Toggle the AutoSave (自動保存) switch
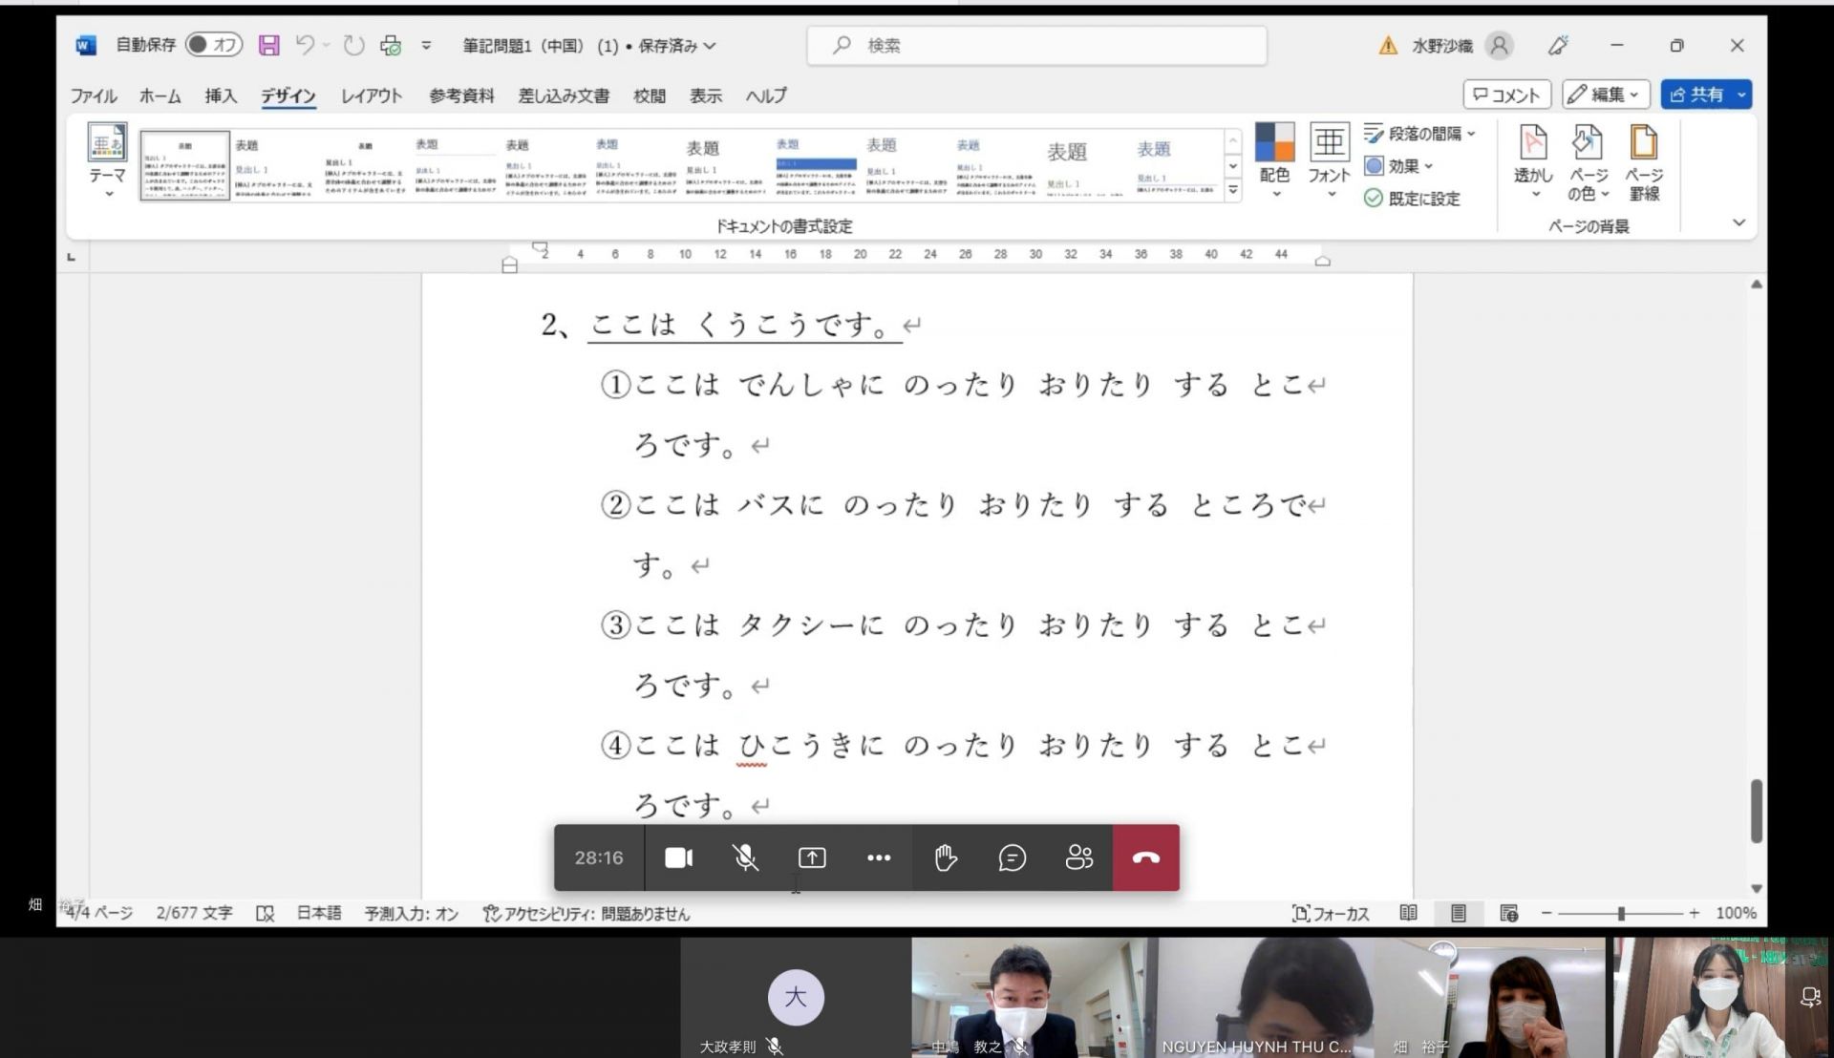 point(214,45)
